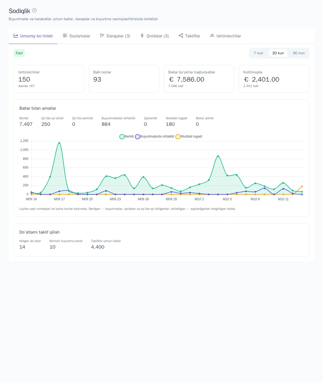Screen dimensions: 323x382
Task: Select the 30 kun period
Action: tap(278, 53)
